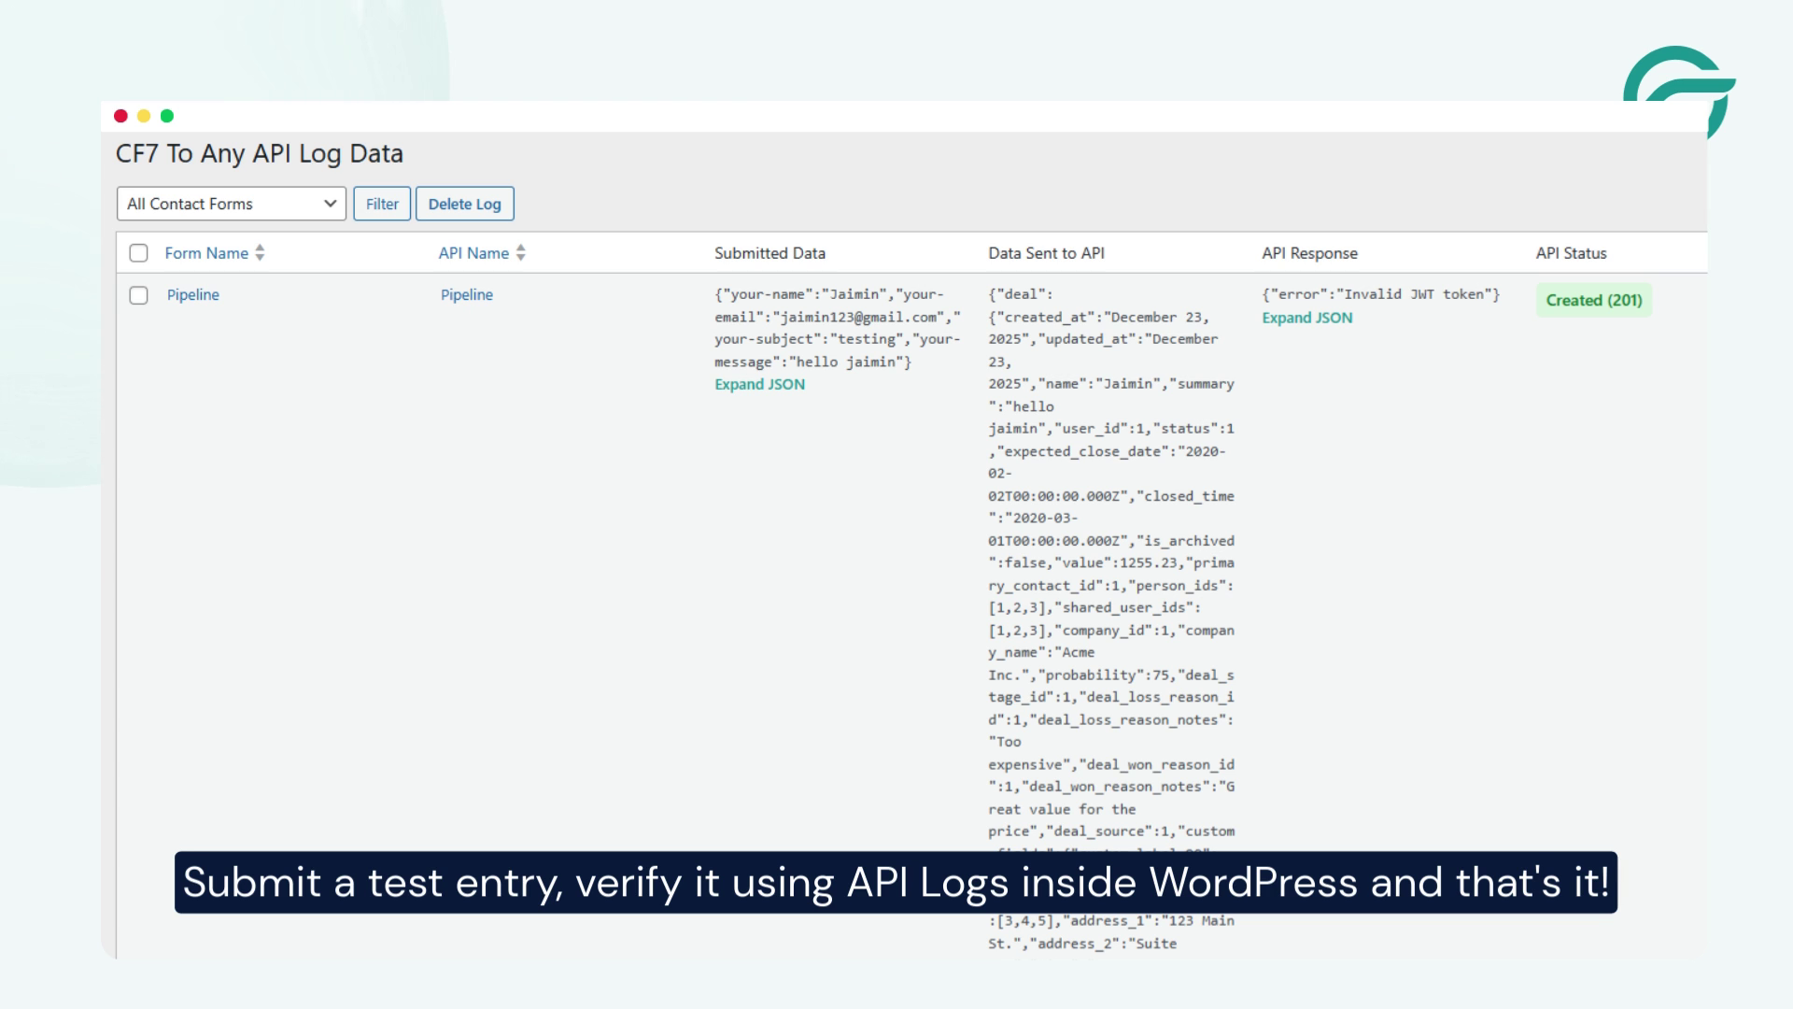This screenshot has width=1793, height=1009.
Task: Click the Created (201) status badge
Action: (x=1593, y=300)
